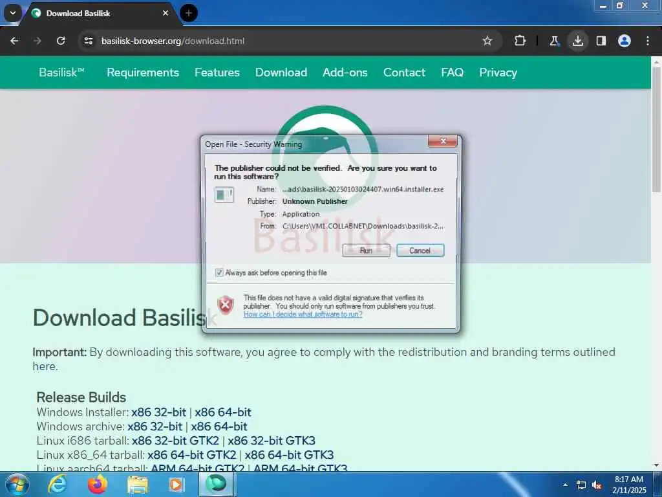Toggle Always ask before opening this file
The height and width of the screenshot is (497, 662).
(219, 272)
